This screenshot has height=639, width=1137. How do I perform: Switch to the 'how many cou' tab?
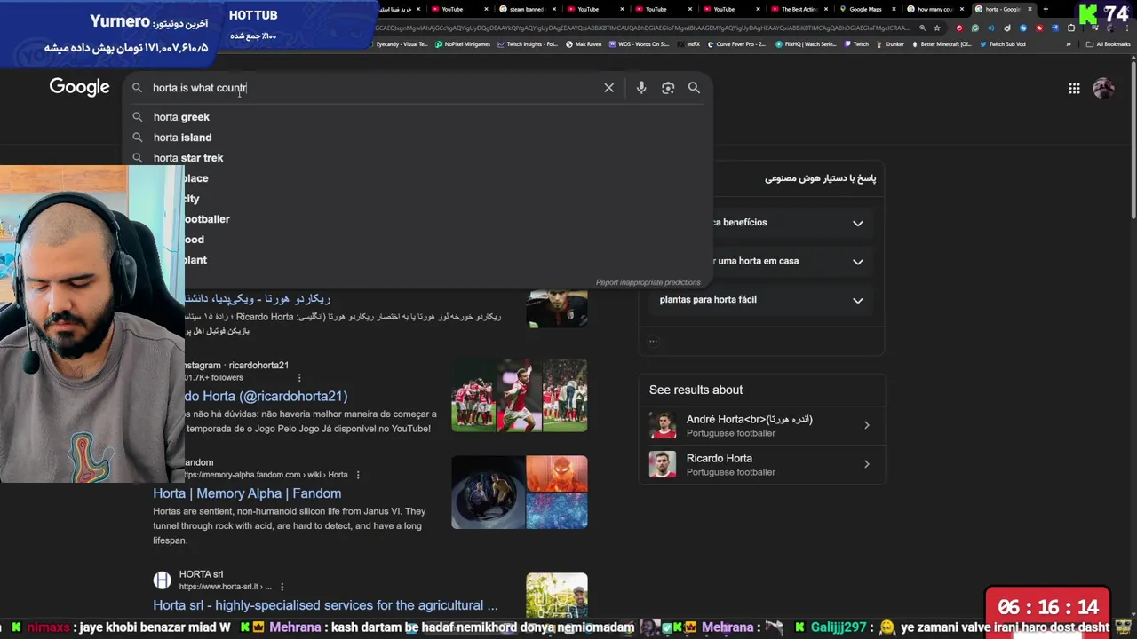tap(934, 9)
